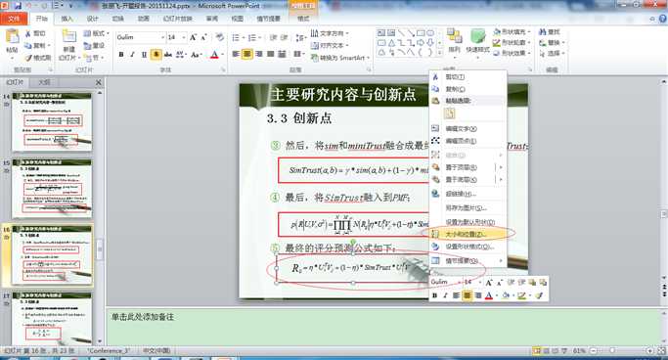This screenshot has height=360, width=668.
Task: Switch to Normal view in status bar
Action: tap(537, 351)
